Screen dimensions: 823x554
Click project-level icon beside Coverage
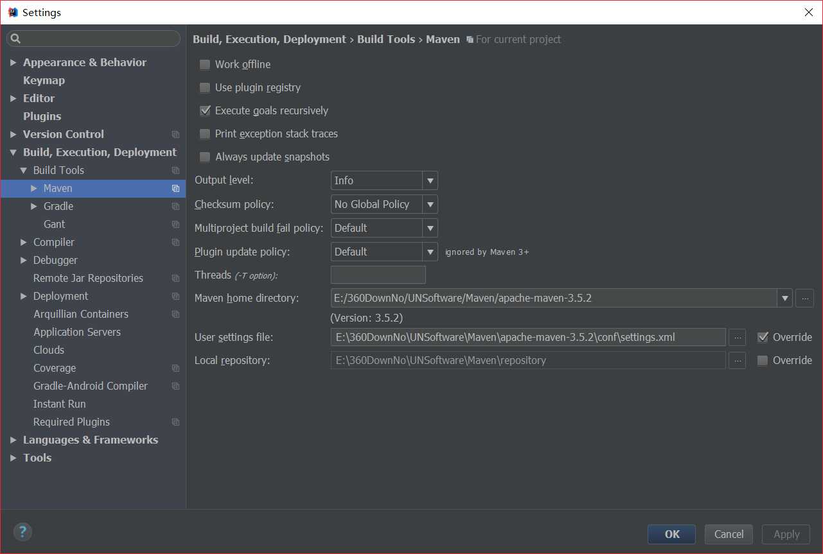175,368
